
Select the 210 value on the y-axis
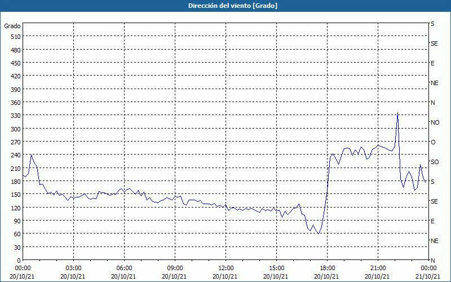click(16, 169)
